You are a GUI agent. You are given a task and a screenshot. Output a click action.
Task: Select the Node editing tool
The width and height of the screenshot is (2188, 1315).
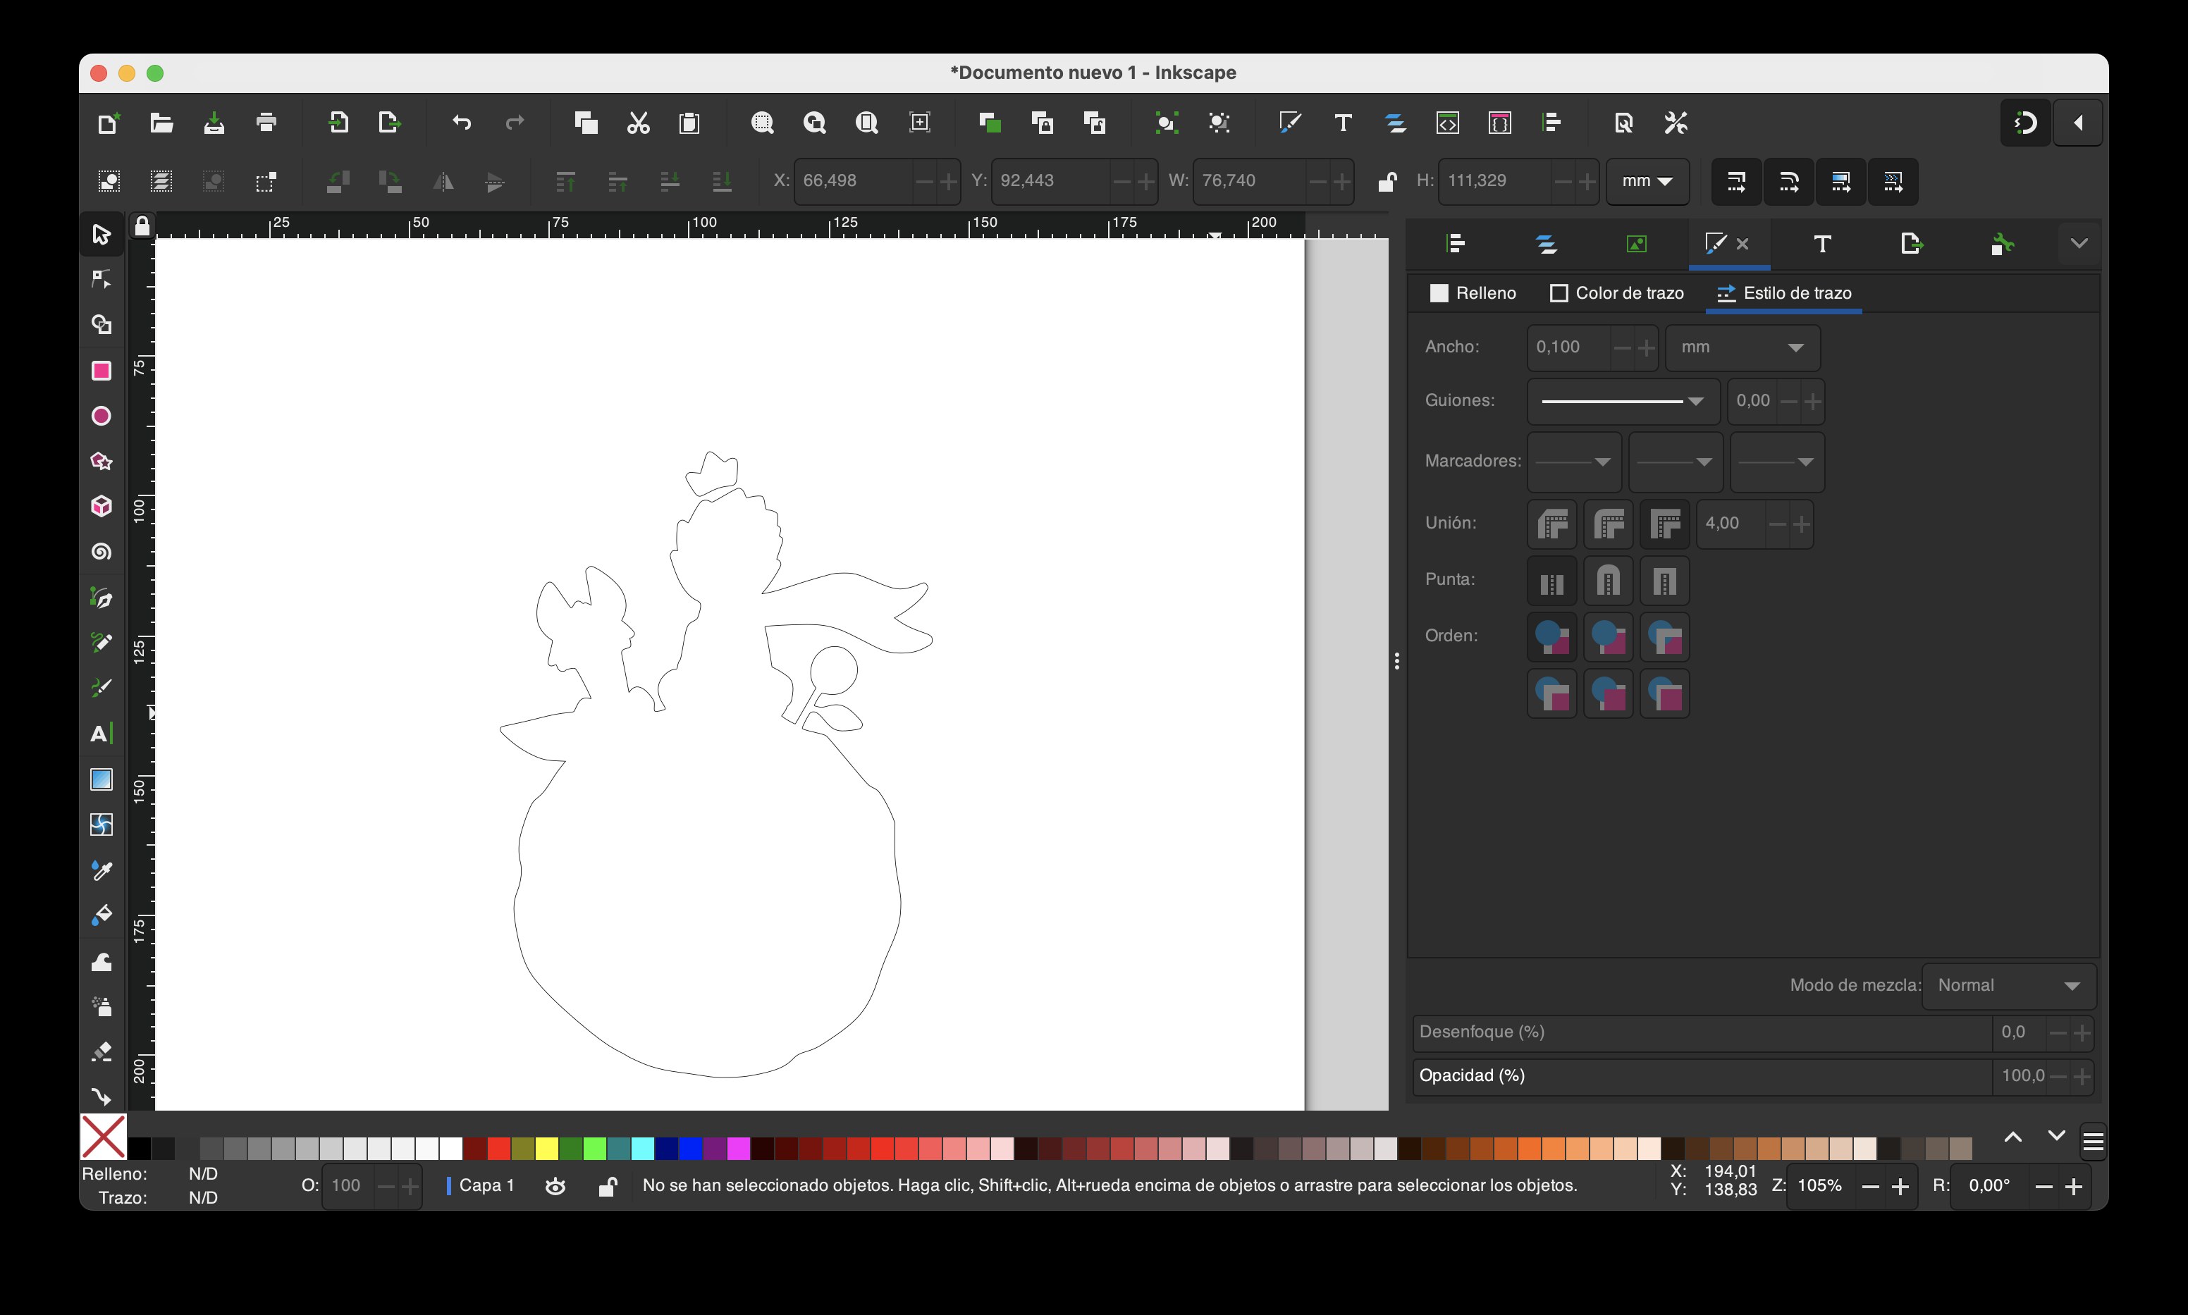(102, 279)
